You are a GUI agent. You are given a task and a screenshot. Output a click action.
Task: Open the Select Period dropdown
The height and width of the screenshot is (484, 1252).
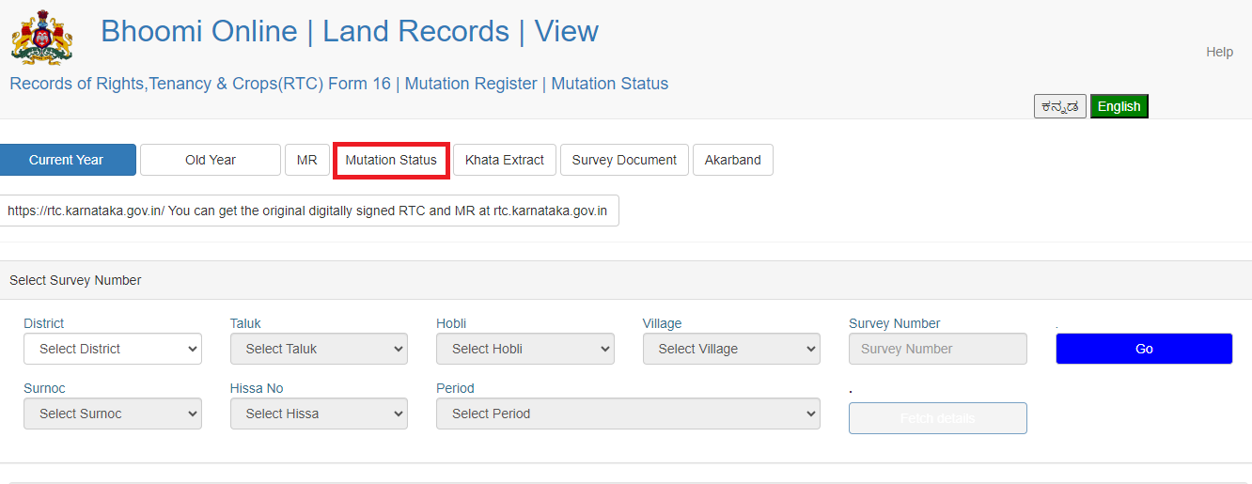click(x=628, y=414)
